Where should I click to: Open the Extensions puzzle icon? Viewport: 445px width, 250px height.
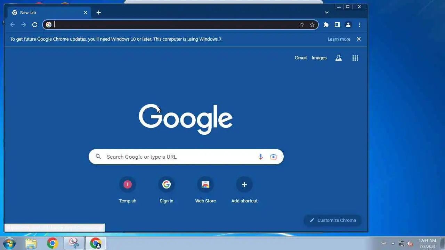click(x=326, y=25)
